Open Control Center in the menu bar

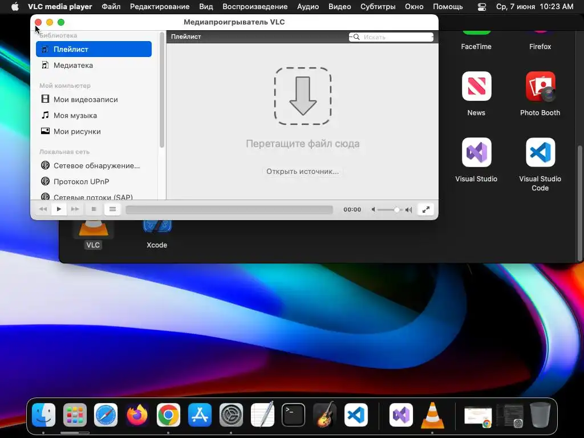[482, 7]
